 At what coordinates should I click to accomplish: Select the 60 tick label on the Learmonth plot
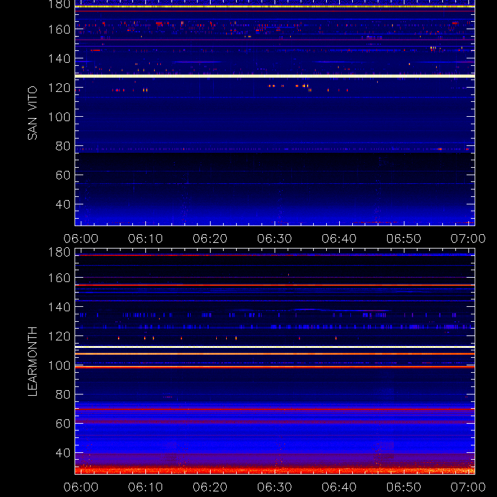63,424
